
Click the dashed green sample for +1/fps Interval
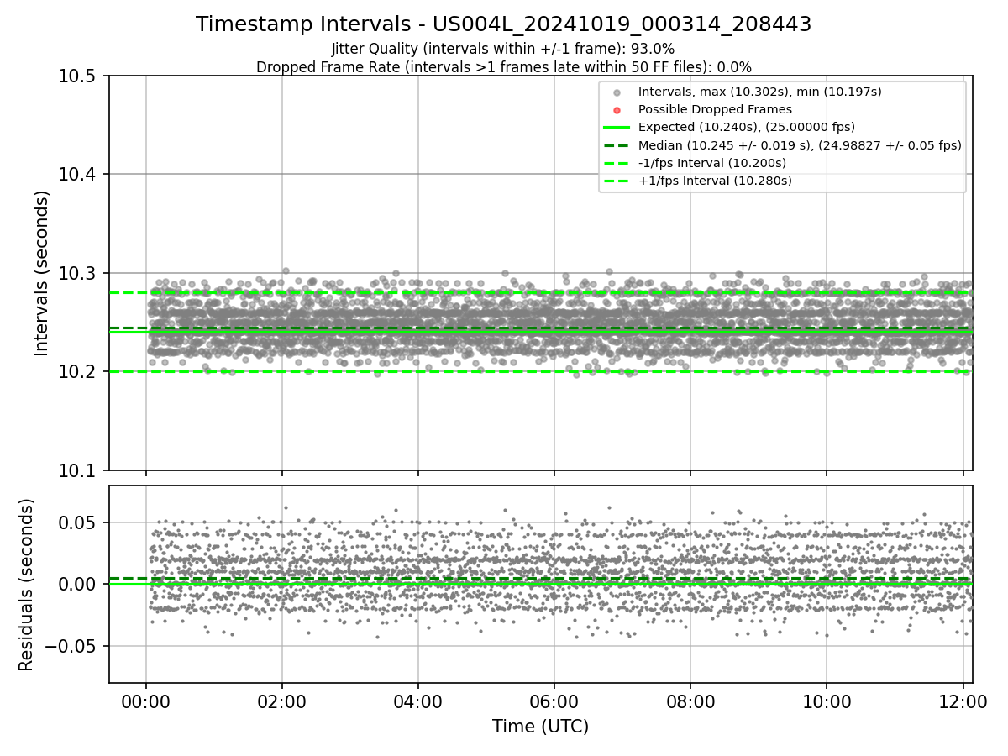[x=617, y=181]
